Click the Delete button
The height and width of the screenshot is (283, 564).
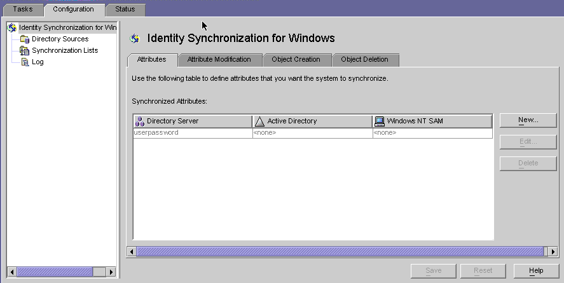[x=528, y=163]
